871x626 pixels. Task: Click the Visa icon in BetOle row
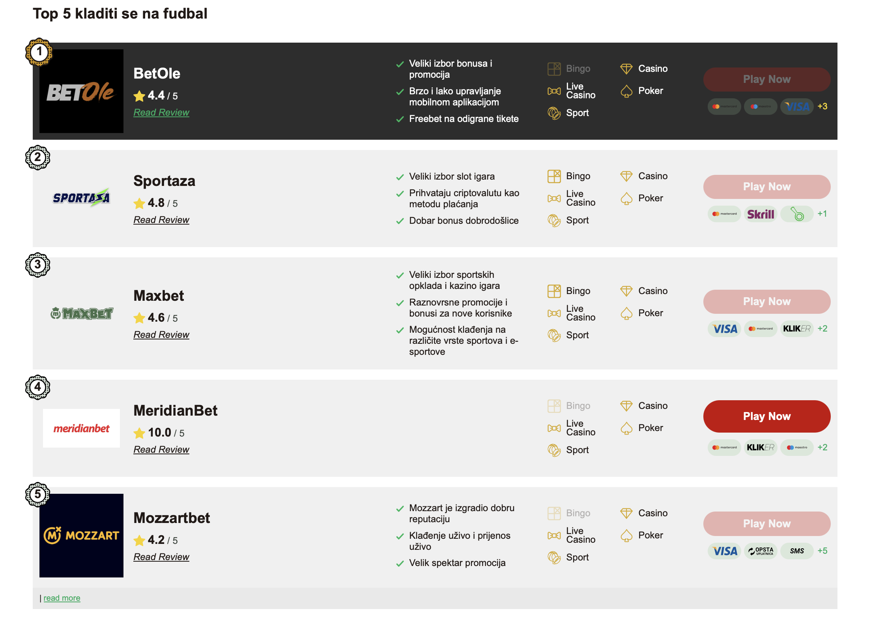[x=797, y=107]
